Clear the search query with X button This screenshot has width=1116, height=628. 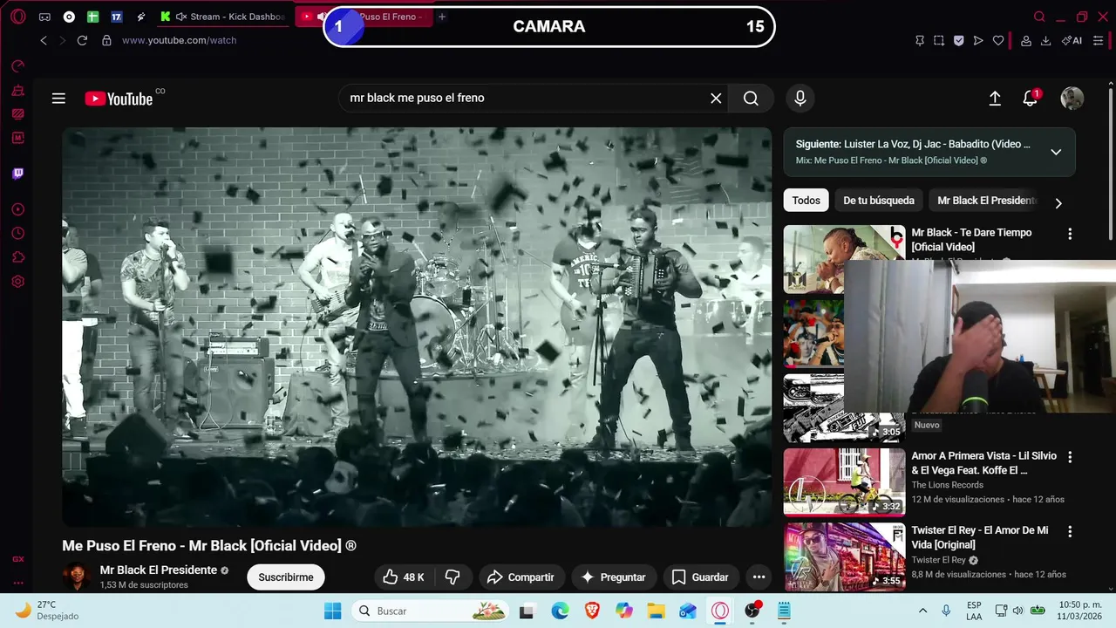[716, 98]
